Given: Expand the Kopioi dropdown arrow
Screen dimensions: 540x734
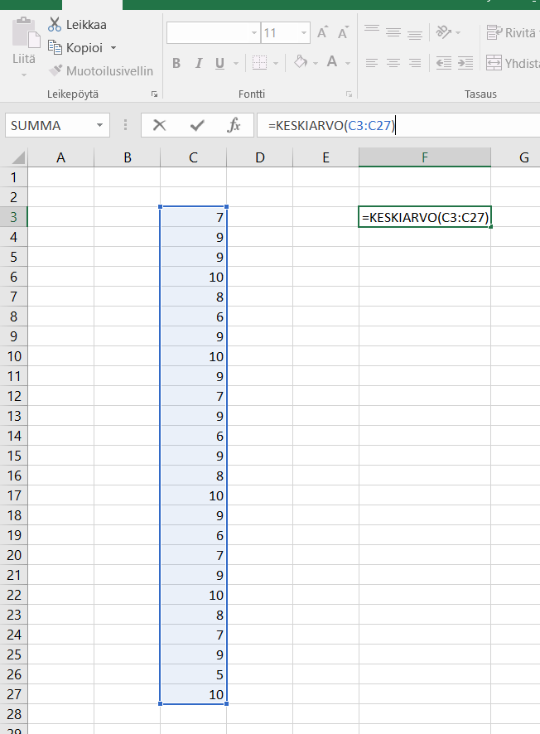Looking at the screenshot, I should [113, 48].
